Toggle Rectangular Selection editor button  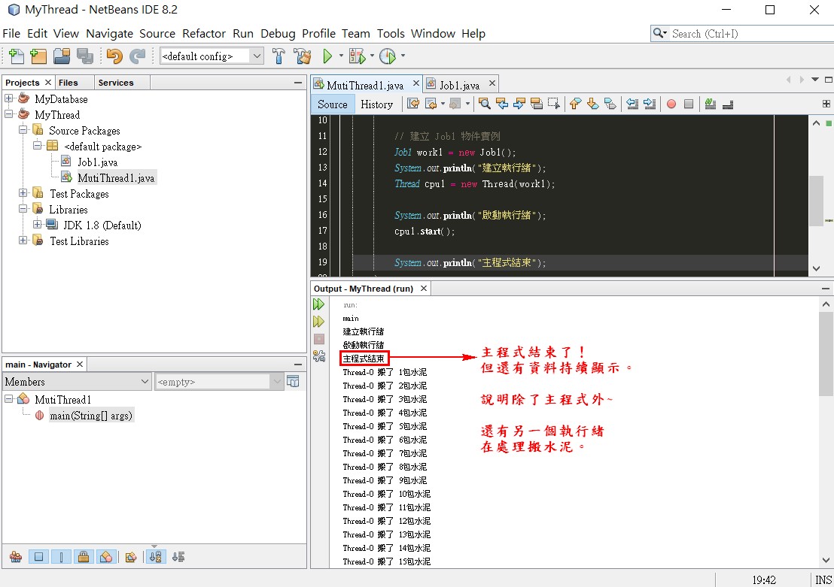click(554, 104)
